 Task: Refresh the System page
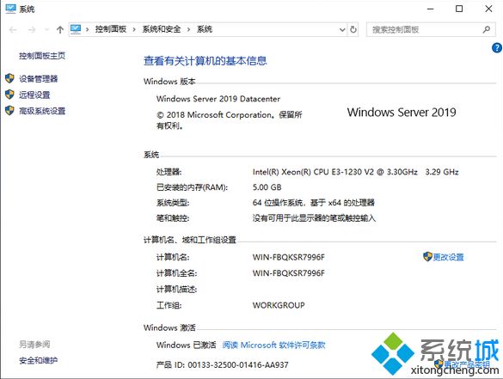pos(353,29)
